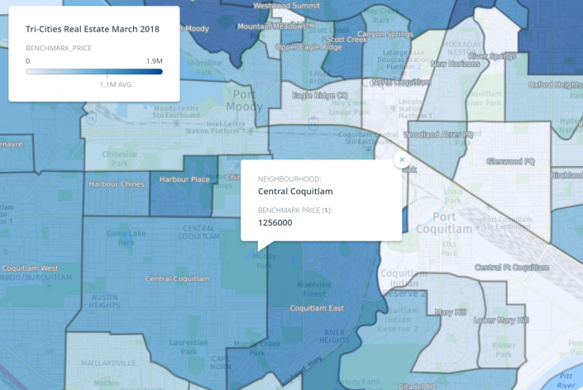The width and height of the screenshot is (583, 390).
Task: Click the RIVER HEIGHTS area label
Action: 335,336
